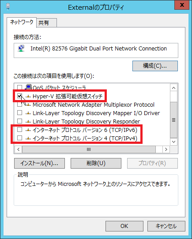
Task: Enable the TCP/IPv6 checkbox
Action: tap(19, 130)
